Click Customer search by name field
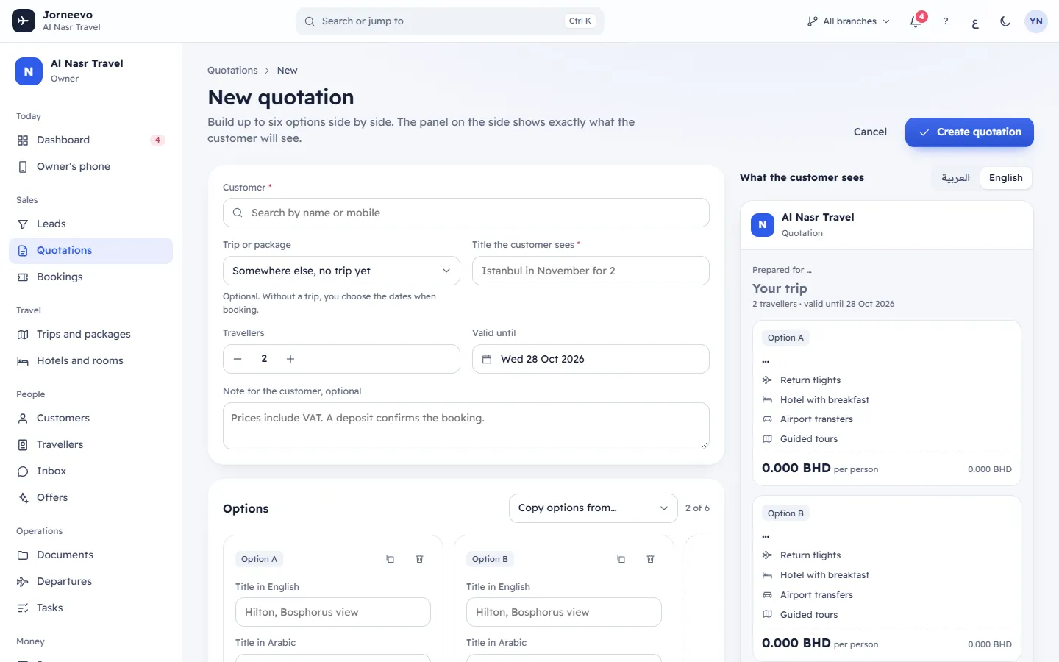The width and height of the screenshot is (1059, 662). (466, 213)
